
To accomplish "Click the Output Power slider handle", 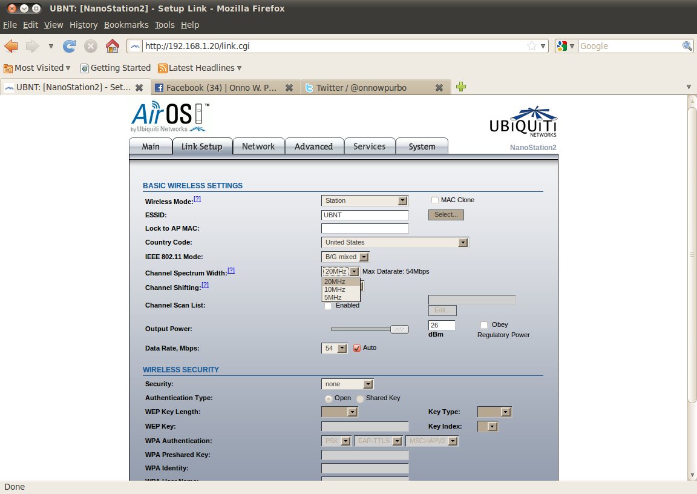I will click(399, 329).
